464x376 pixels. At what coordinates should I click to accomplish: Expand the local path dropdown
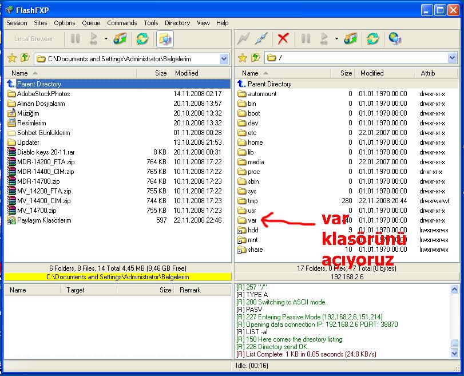pyautogui.click(x=224, y=58)
